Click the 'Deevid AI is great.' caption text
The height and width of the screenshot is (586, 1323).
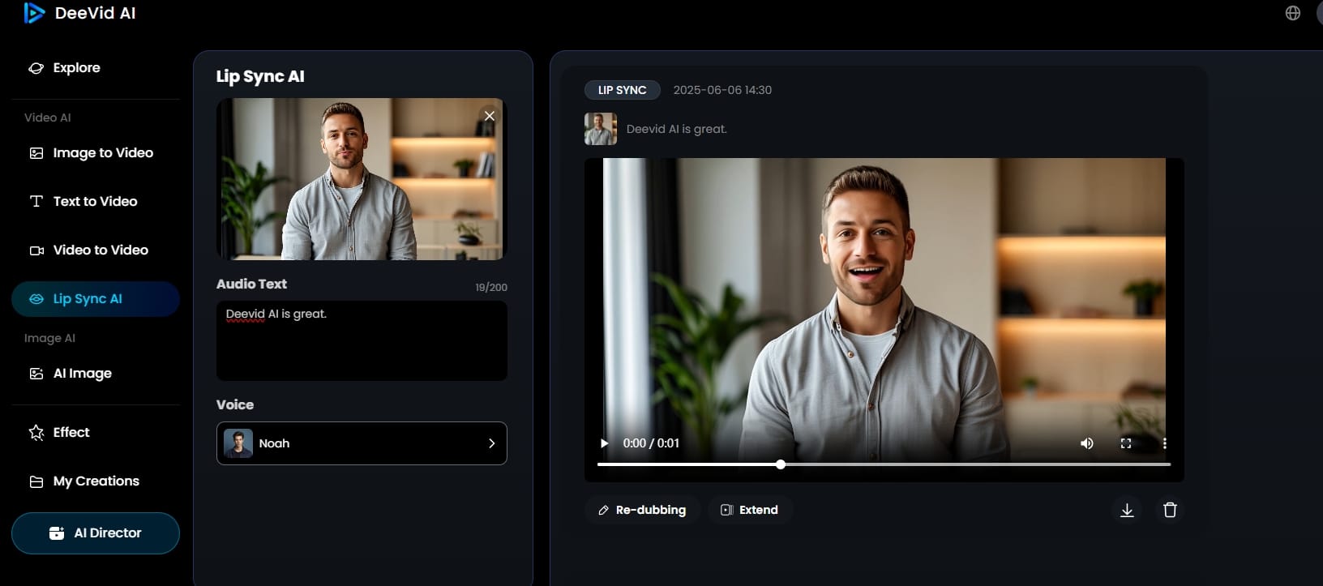click(677, 129)
